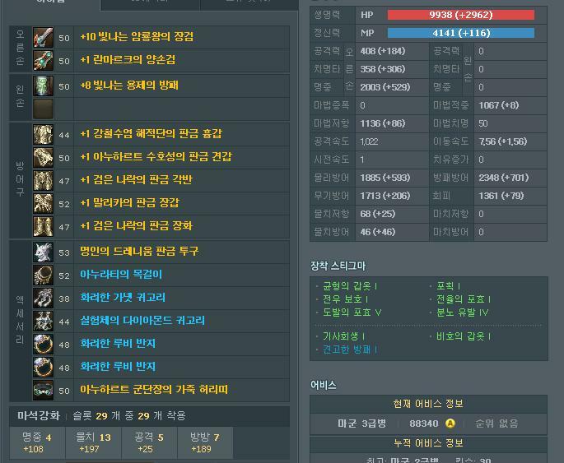Viewport: 564px width, 463px height.
Task: Click the empty left-hand equipment slot
Action: (x=43, y=109)
